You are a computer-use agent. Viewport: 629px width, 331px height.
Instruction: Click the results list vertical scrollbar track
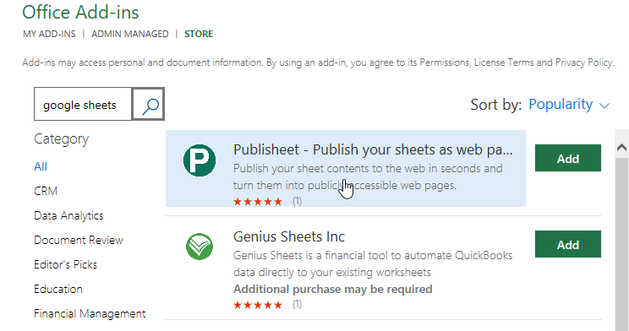(621, 244)
